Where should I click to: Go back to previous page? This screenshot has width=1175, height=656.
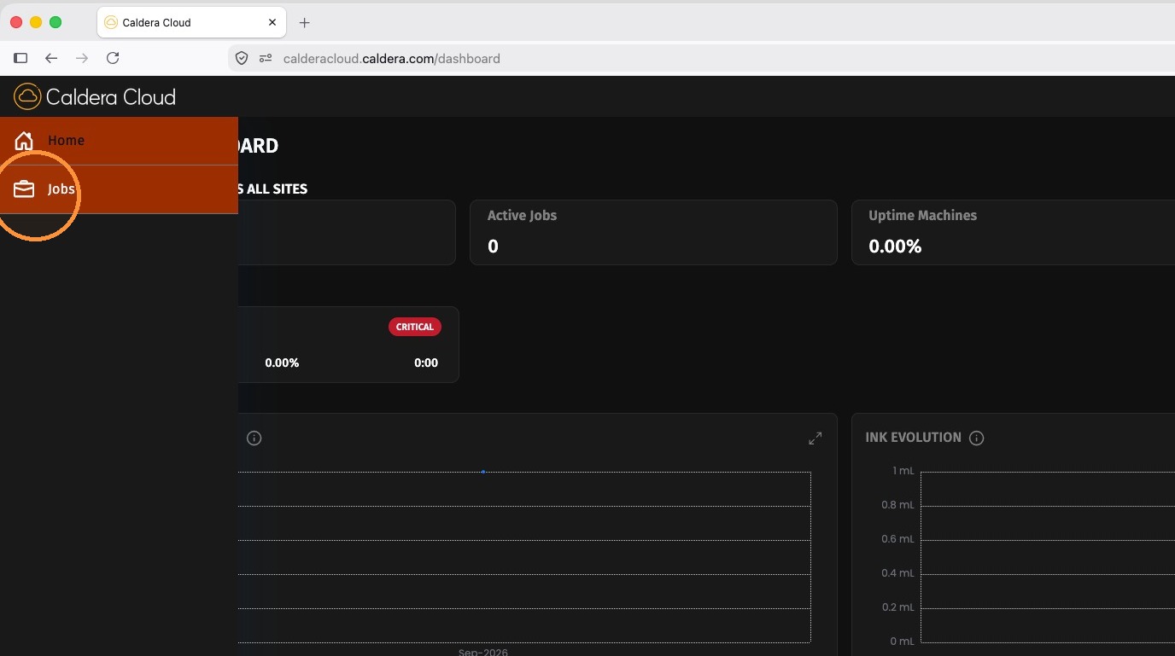51,58
